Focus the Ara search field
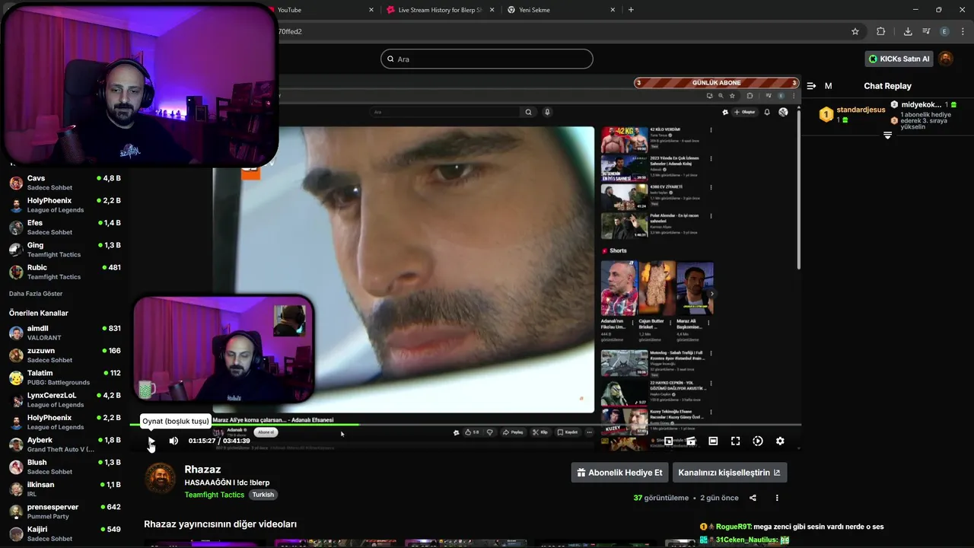 click(x=487, y=59)
